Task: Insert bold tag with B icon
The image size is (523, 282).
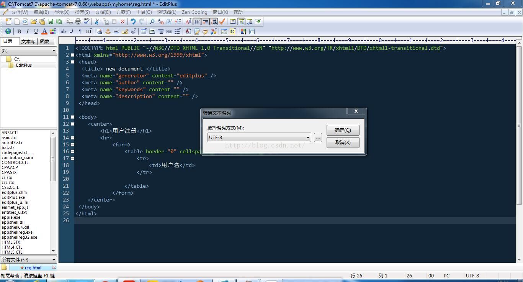Action: click(19, 31)
